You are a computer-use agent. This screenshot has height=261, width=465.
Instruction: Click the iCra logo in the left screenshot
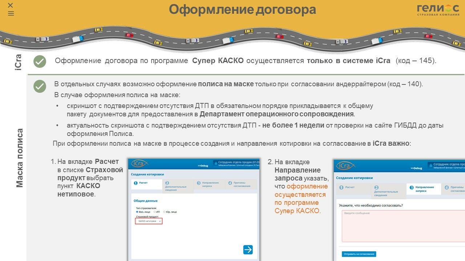[x=139, y=163]
